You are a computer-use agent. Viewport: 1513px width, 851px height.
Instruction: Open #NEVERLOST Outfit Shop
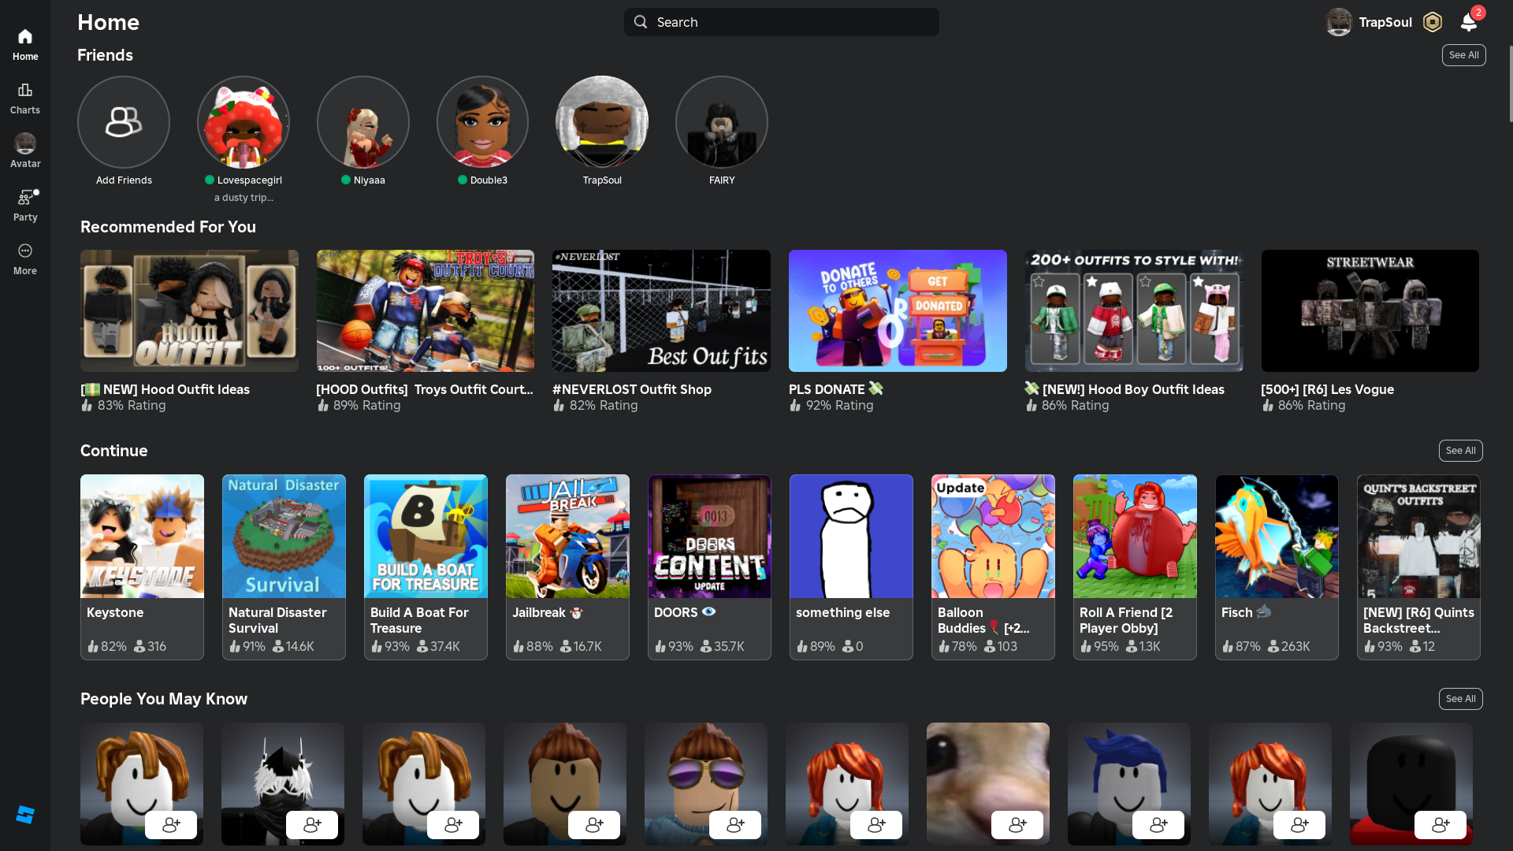click(661, 310)
